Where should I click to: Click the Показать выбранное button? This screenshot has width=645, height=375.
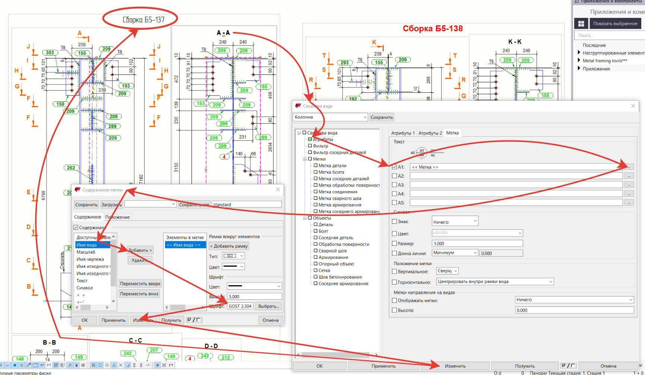coord(615,23)
